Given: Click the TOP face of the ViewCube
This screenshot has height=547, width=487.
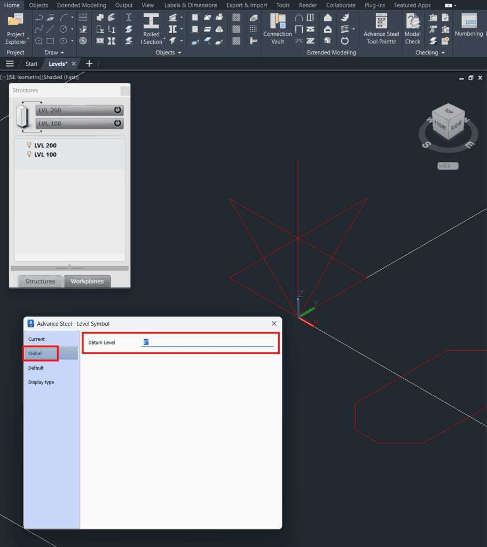Looking at the screenshot, I should 447,111.
